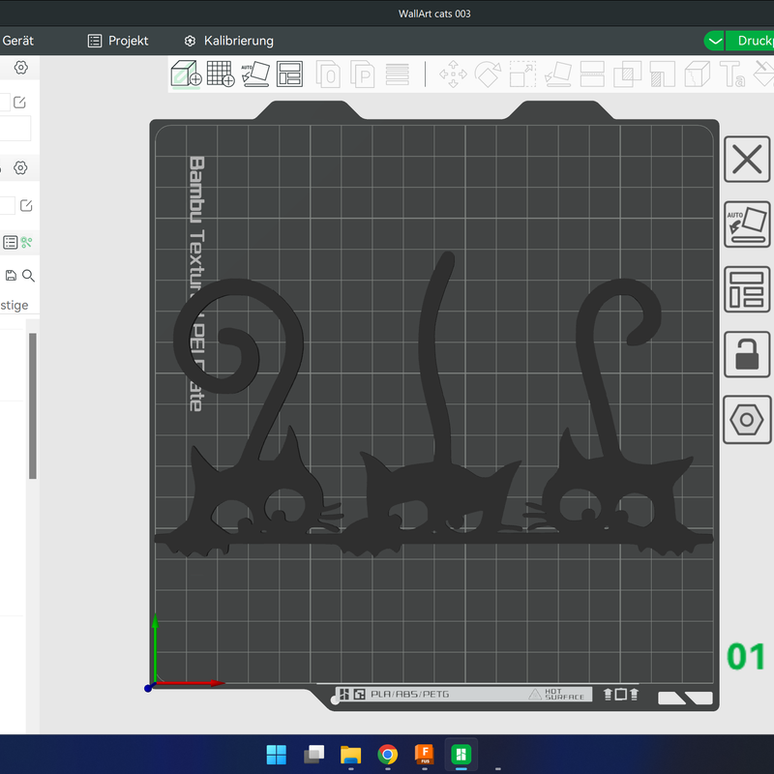Image resolution: width=774 pixels, height=774 pixels.
Task: Auto orient objects from the top toolbar
Action: point(255,74)
